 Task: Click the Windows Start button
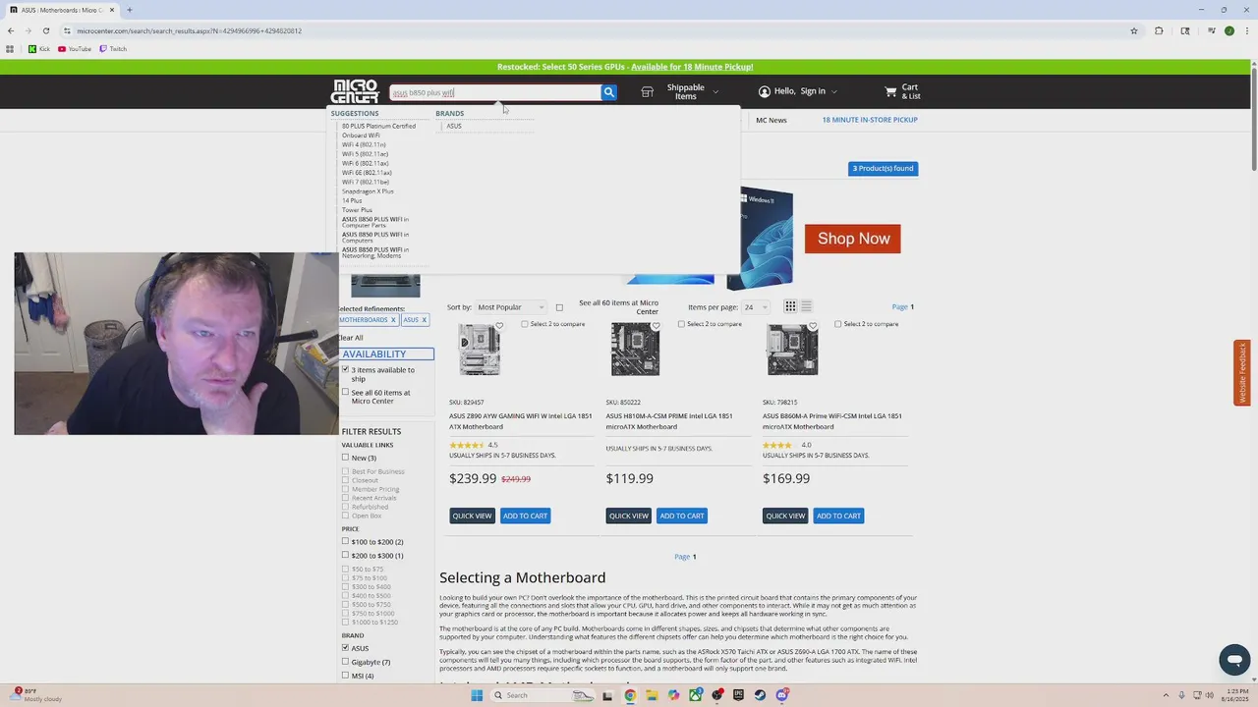coord(477,695)
